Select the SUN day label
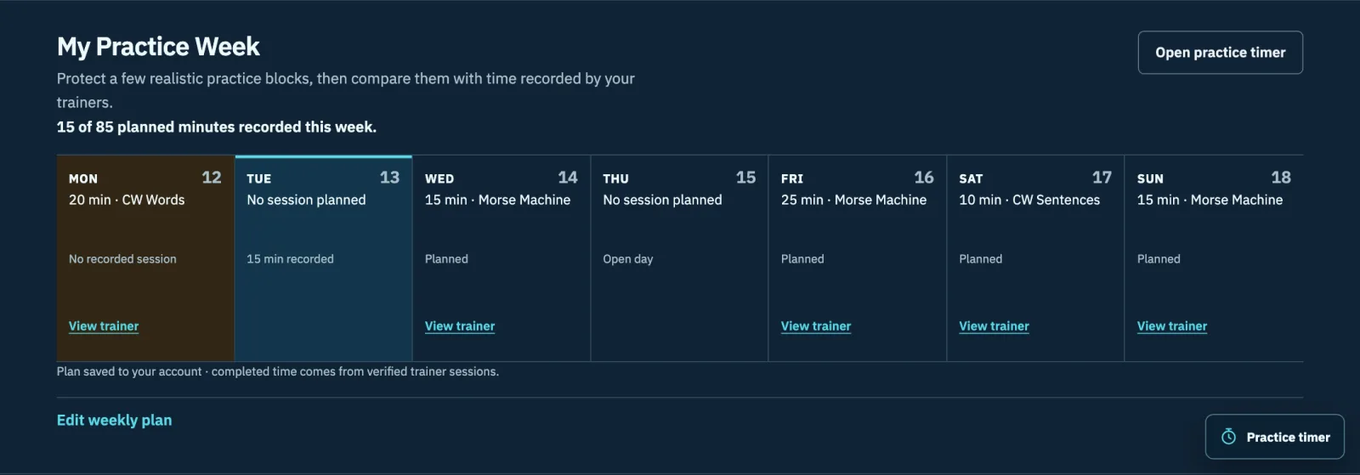Image resolution: width=1360 pixels, height=475 pixels. coord(1150,178)
